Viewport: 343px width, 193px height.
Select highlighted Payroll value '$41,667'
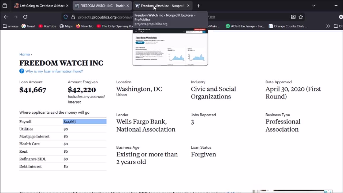pyautogui.click(x=70, y=122)
